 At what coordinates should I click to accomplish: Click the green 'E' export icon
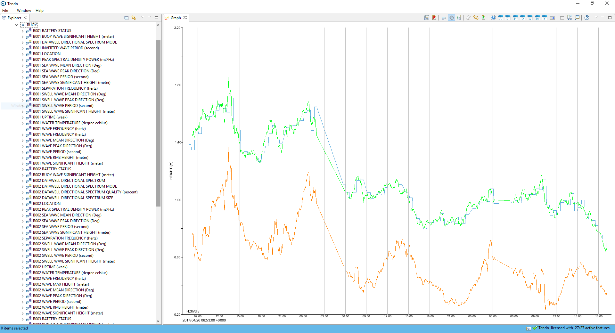click(483, 18)
